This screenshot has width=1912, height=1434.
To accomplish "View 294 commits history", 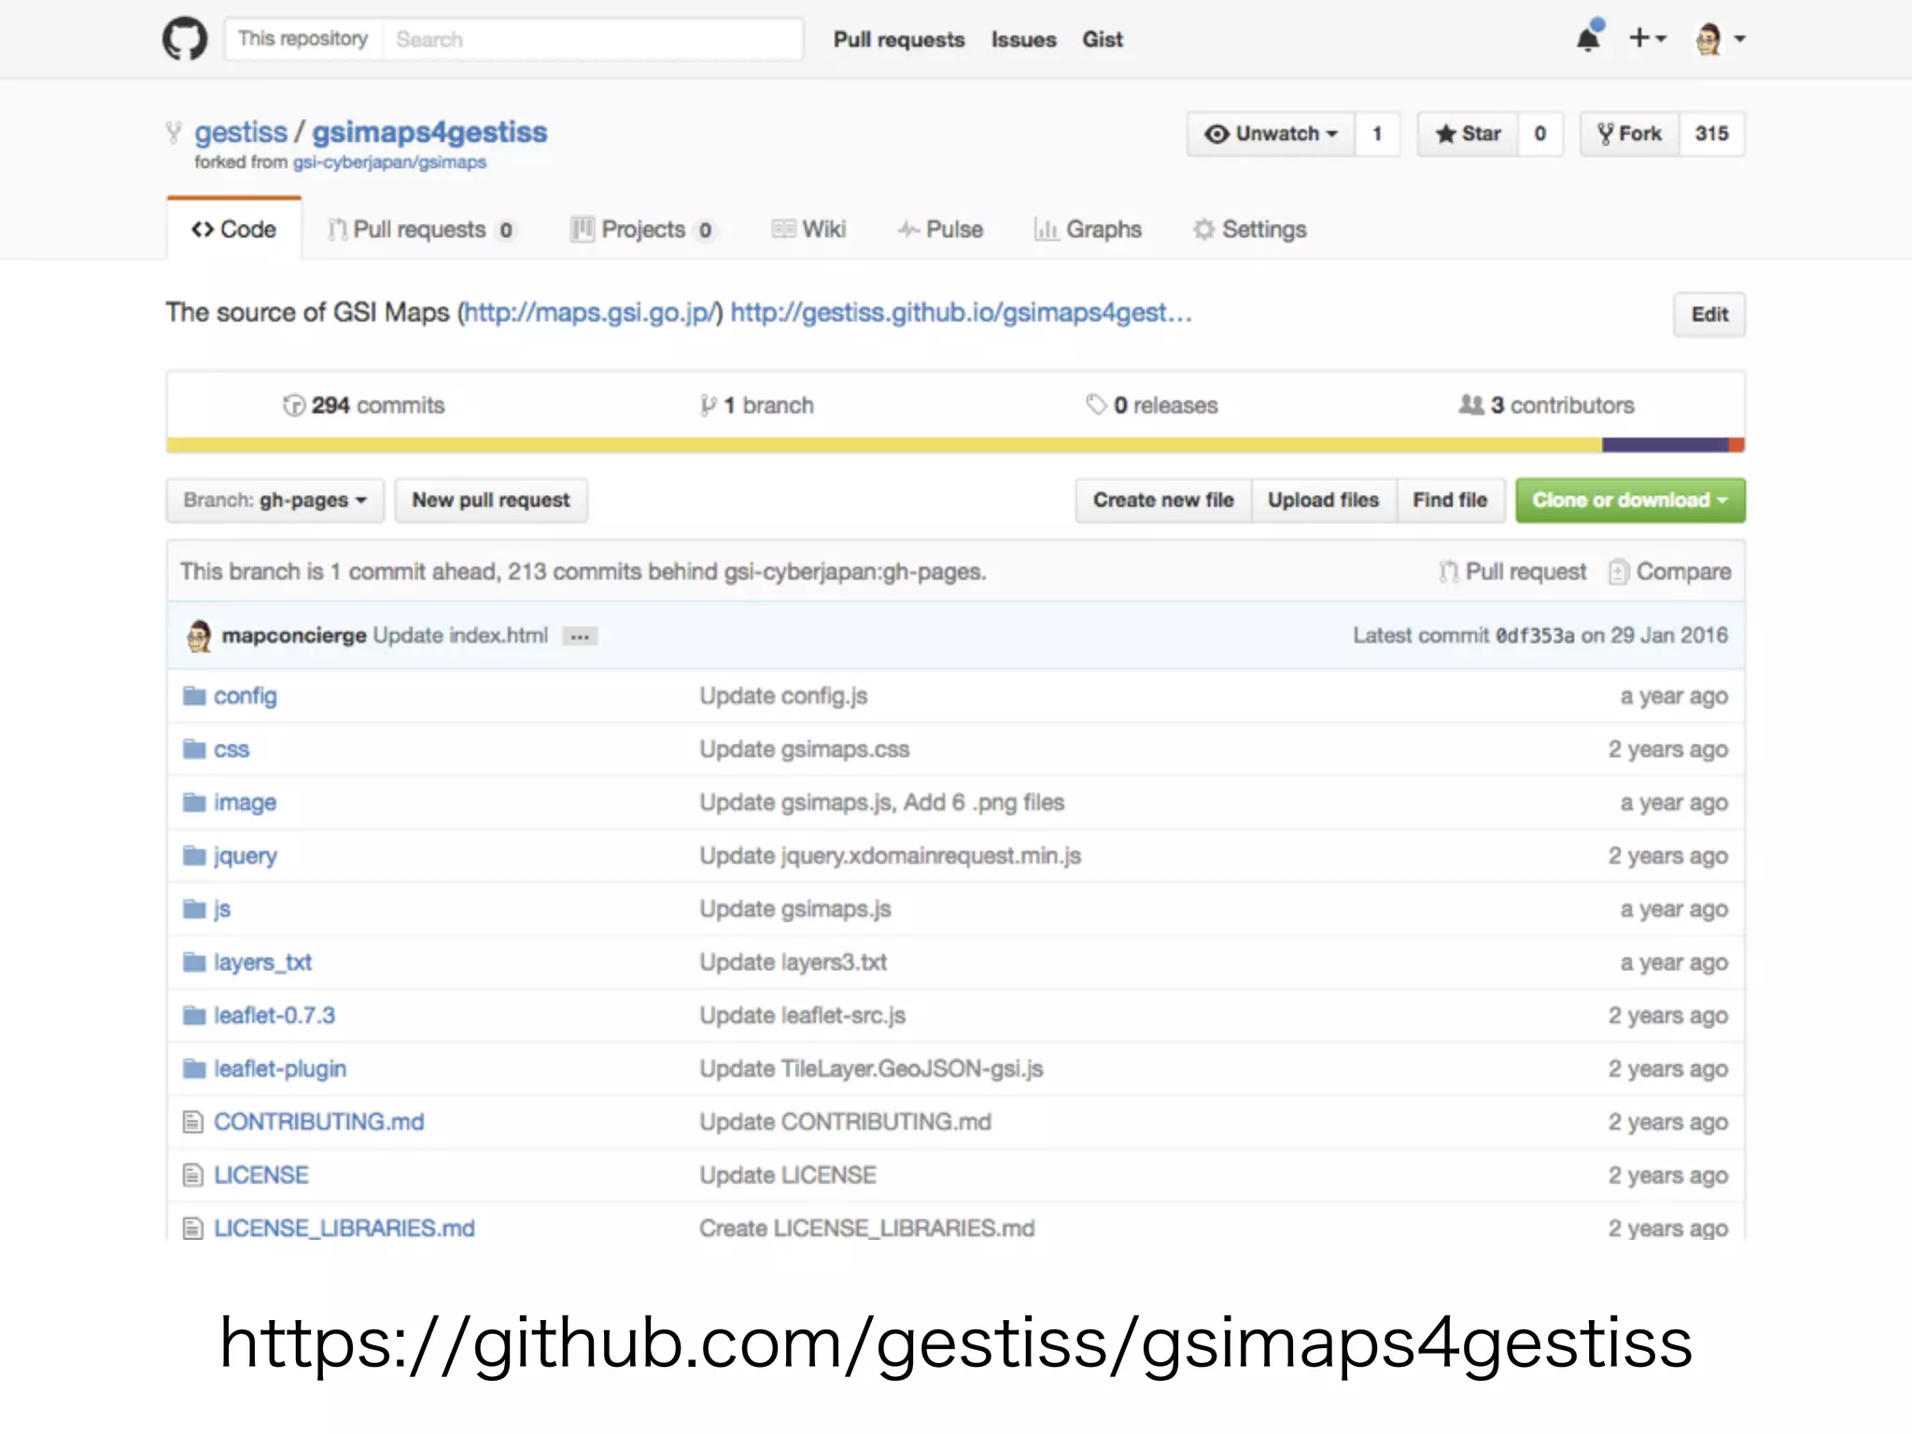I will 364,405.
